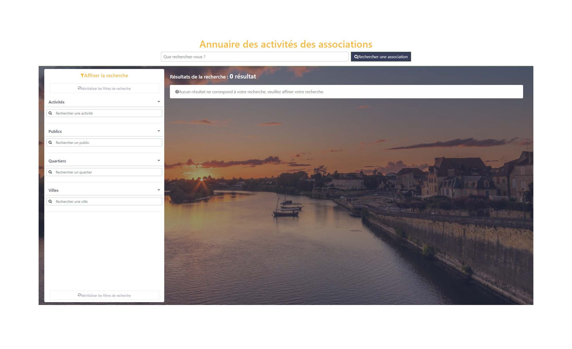Collapse the Activités section chevron
The image size is (572, 349).
159,102
